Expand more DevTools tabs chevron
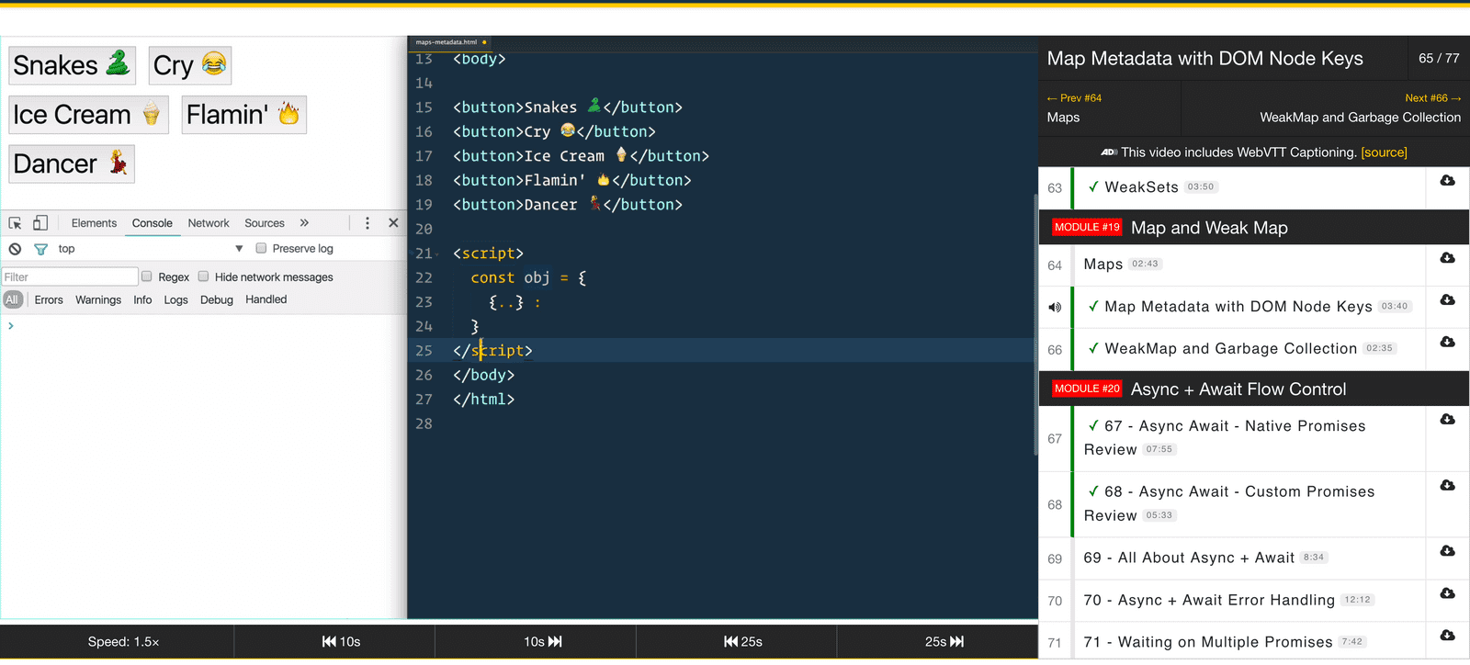1470x665 pixels. (304, 223)
